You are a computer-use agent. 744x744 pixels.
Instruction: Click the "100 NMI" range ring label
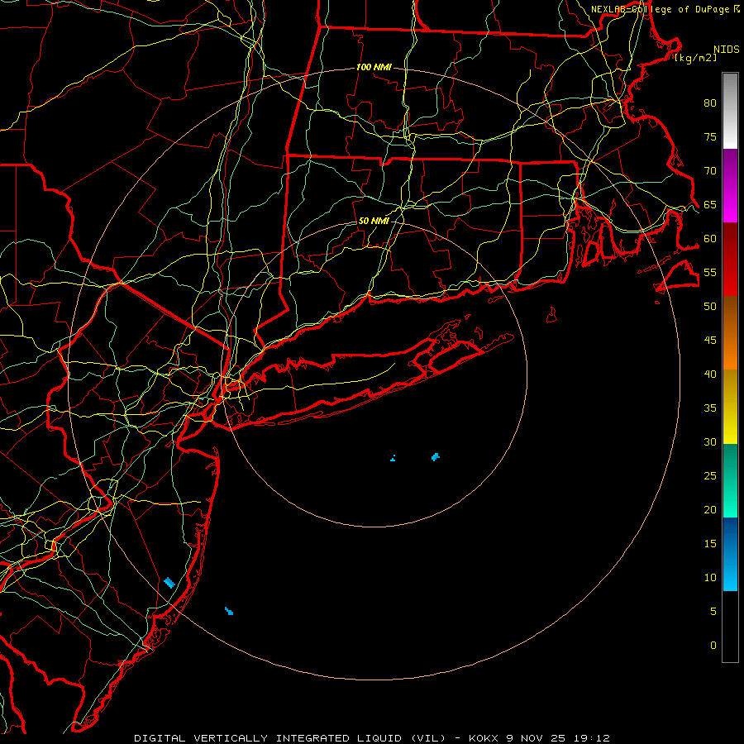tap(374, 68)
